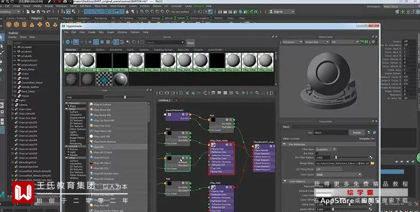The height and width of the screenshot is (212, 420).
Task: Collapse the Color Balance section
Action: click(x=284, y=181)
